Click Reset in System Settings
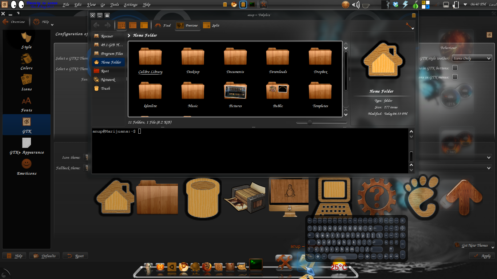The width and height of the screenshot is (497, 279). (75, 256)
